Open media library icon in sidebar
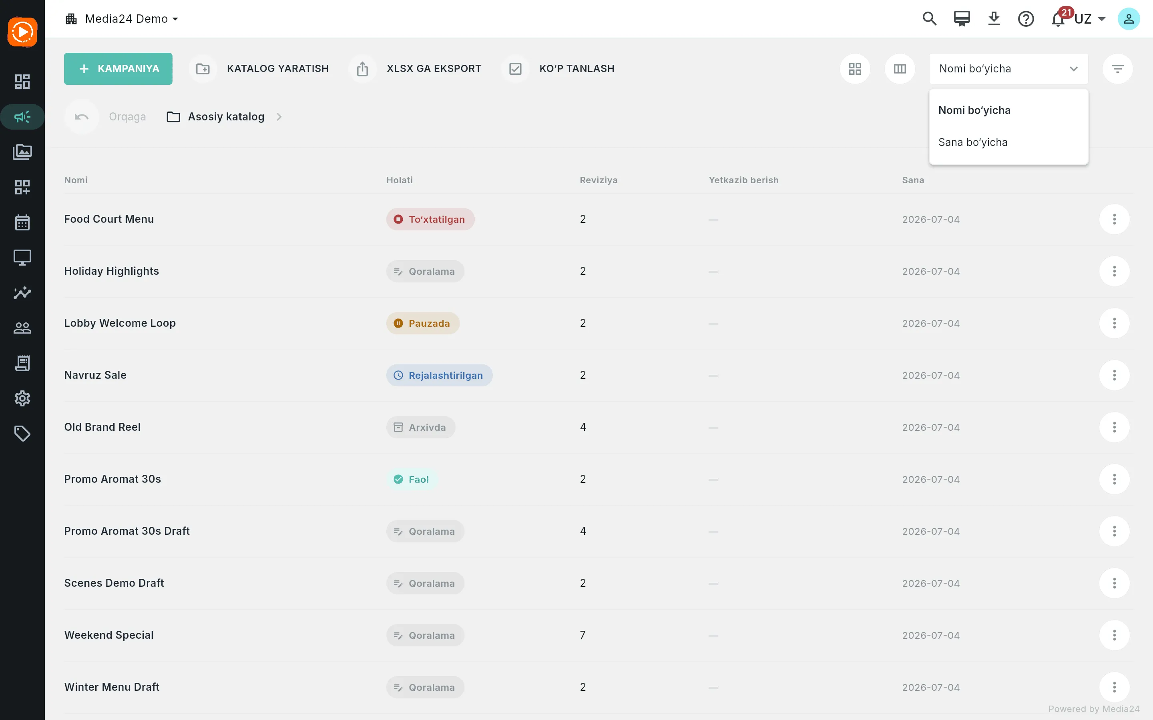 22,152
